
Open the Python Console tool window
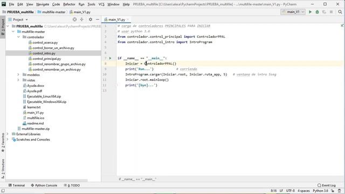44,185
